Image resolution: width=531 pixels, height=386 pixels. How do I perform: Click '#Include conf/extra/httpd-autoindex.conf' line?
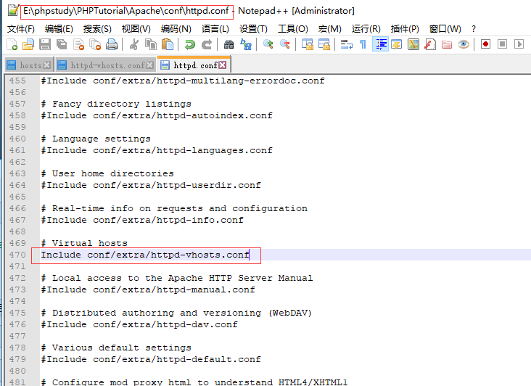point(157,116)
